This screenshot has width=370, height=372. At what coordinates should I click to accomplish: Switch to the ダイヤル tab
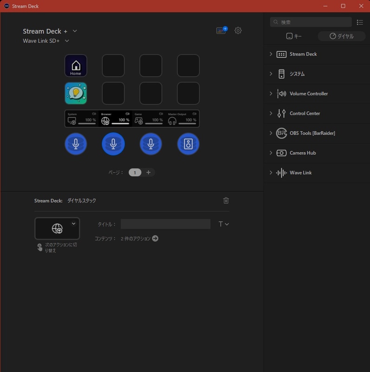pos(341,36)
